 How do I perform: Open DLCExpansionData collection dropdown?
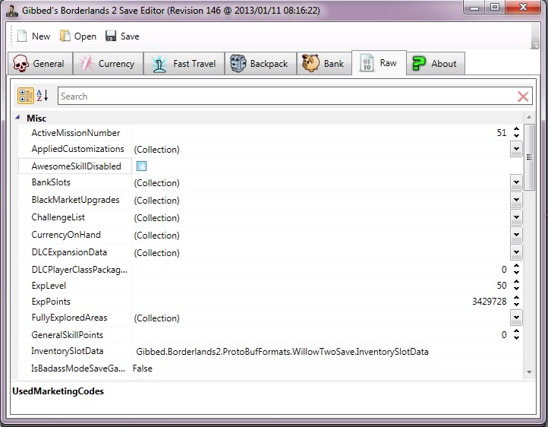516,252
